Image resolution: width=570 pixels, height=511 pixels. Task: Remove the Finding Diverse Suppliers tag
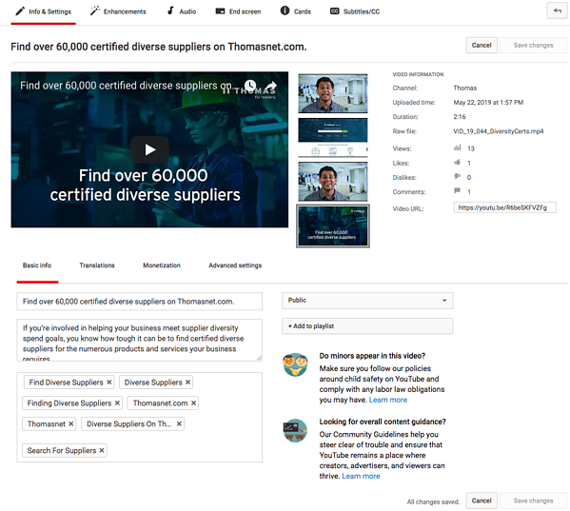tap(117, 403)
